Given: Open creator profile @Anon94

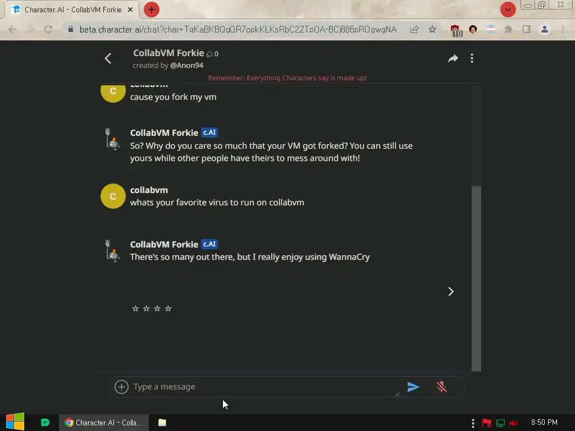Looking at the screenshot, I should click(186, 65).
